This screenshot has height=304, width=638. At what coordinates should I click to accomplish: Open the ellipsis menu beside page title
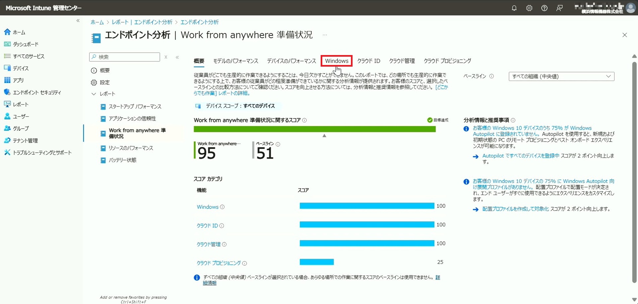click(325, 35)
